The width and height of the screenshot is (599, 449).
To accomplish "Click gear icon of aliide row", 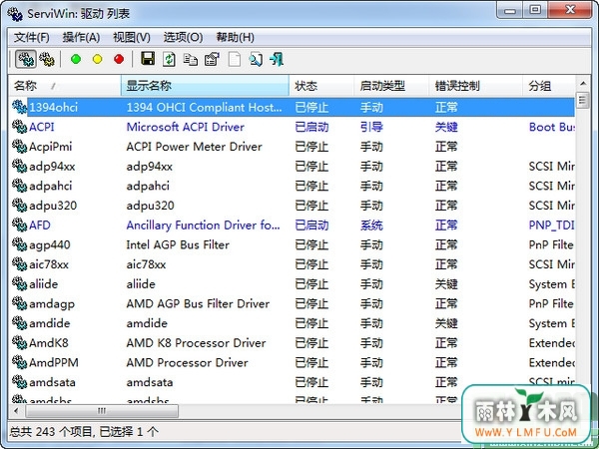I will [19, 283].
